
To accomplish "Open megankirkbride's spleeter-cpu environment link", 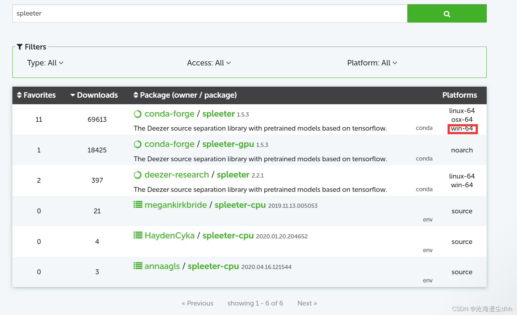I will click(x=240, y=205).
